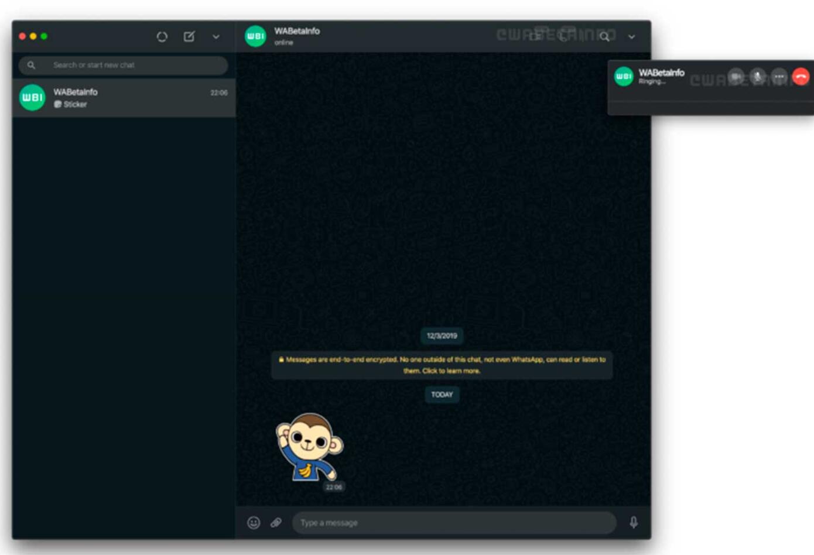The width and height of the screenshot is (814, 555).
Task: Open the chat header menu chevron
Action: [631, 37]
